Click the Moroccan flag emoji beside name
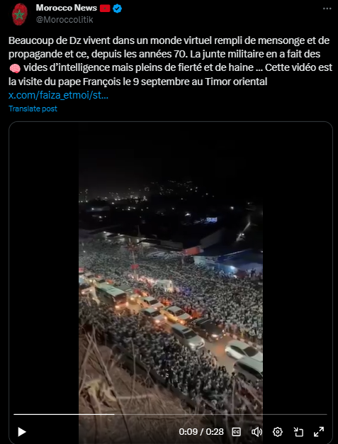This screenshot has height=444, width=338. [x=105, y=9]
